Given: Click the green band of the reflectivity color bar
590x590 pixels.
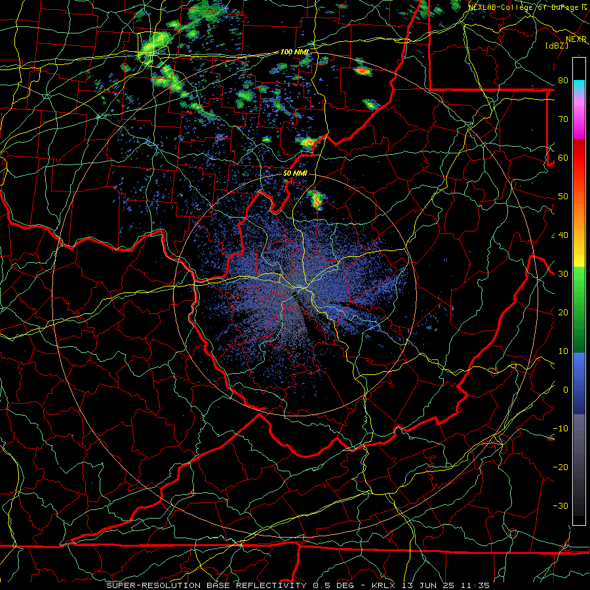Looking at the screenshot, I should coord(579,309).
